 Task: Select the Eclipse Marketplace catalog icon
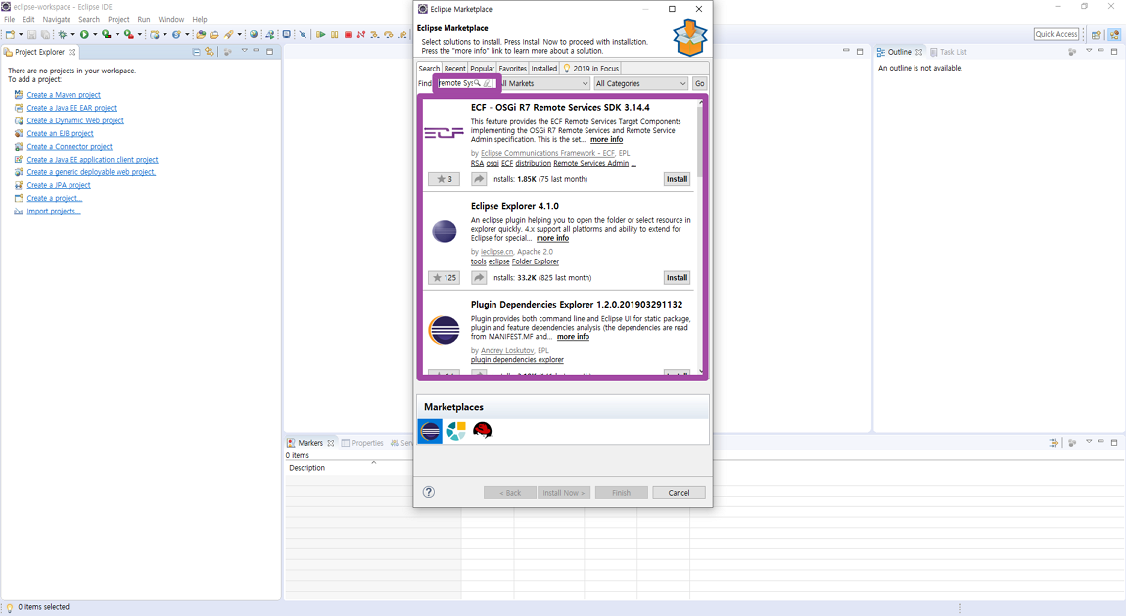(x=430, y=431)
